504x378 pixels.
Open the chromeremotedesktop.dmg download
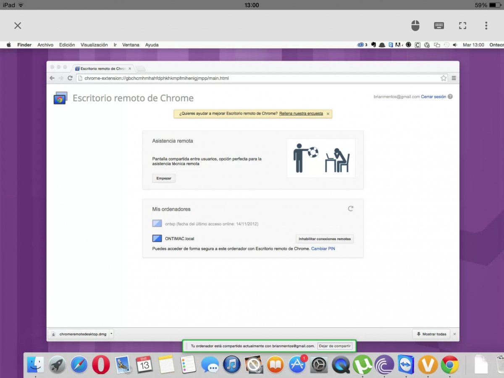79,334
